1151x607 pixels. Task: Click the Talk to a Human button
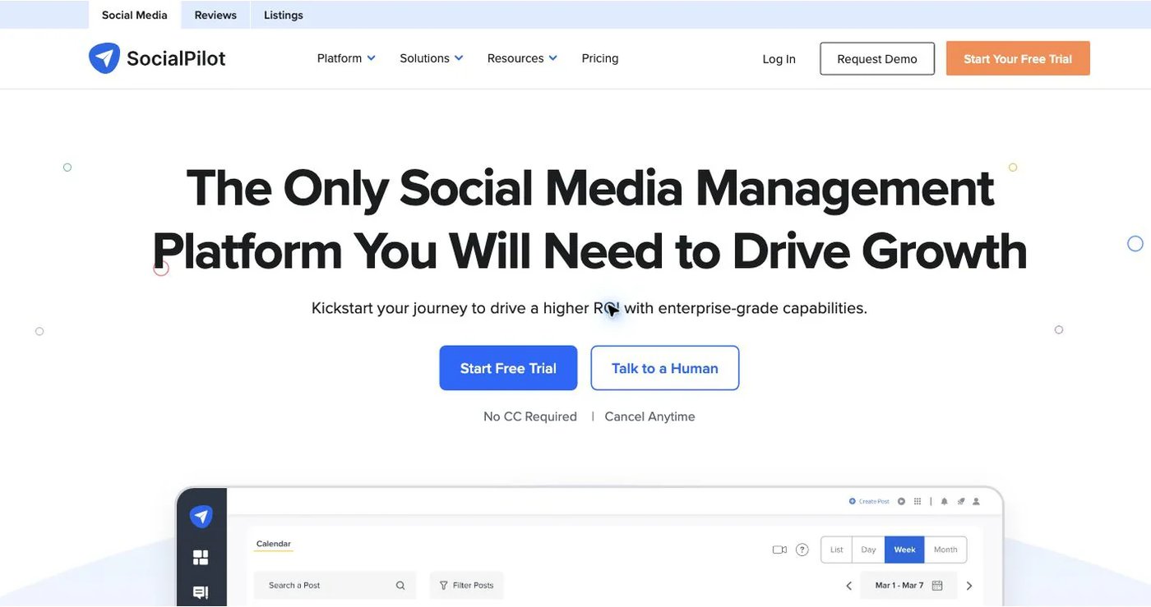coord(665,368)
